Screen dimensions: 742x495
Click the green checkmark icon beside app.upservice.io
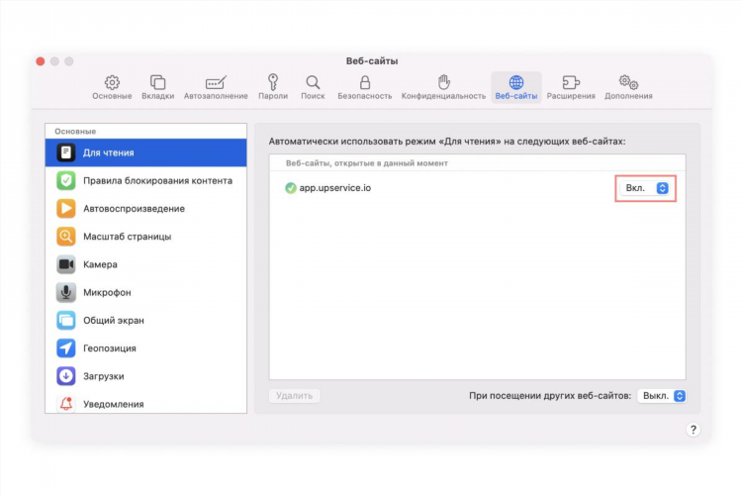291,188
